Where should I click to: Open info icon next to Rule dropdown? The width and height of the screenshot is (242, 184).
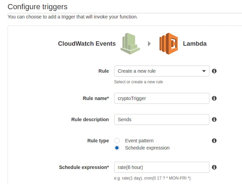pos(214,71)
